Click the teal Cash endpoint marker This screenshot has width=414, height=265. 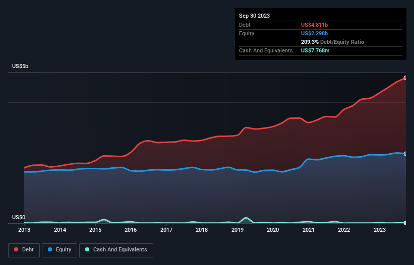405,223
